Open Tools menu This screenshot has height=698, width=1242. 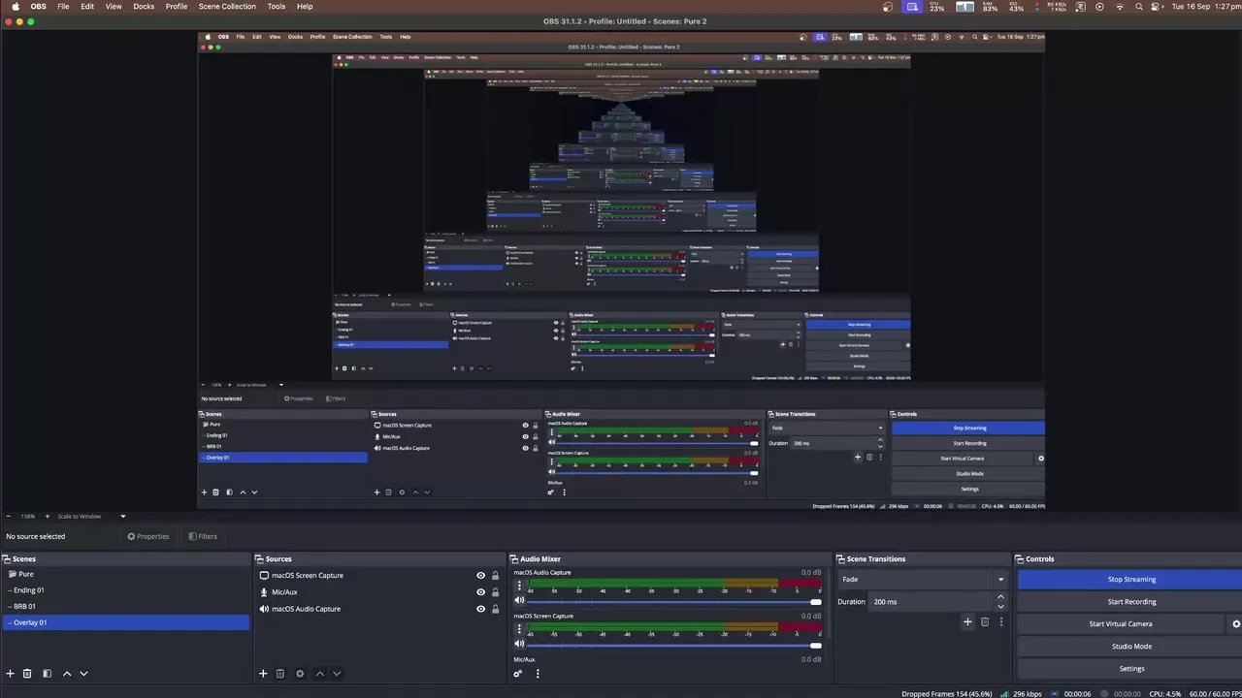point(277,6)
